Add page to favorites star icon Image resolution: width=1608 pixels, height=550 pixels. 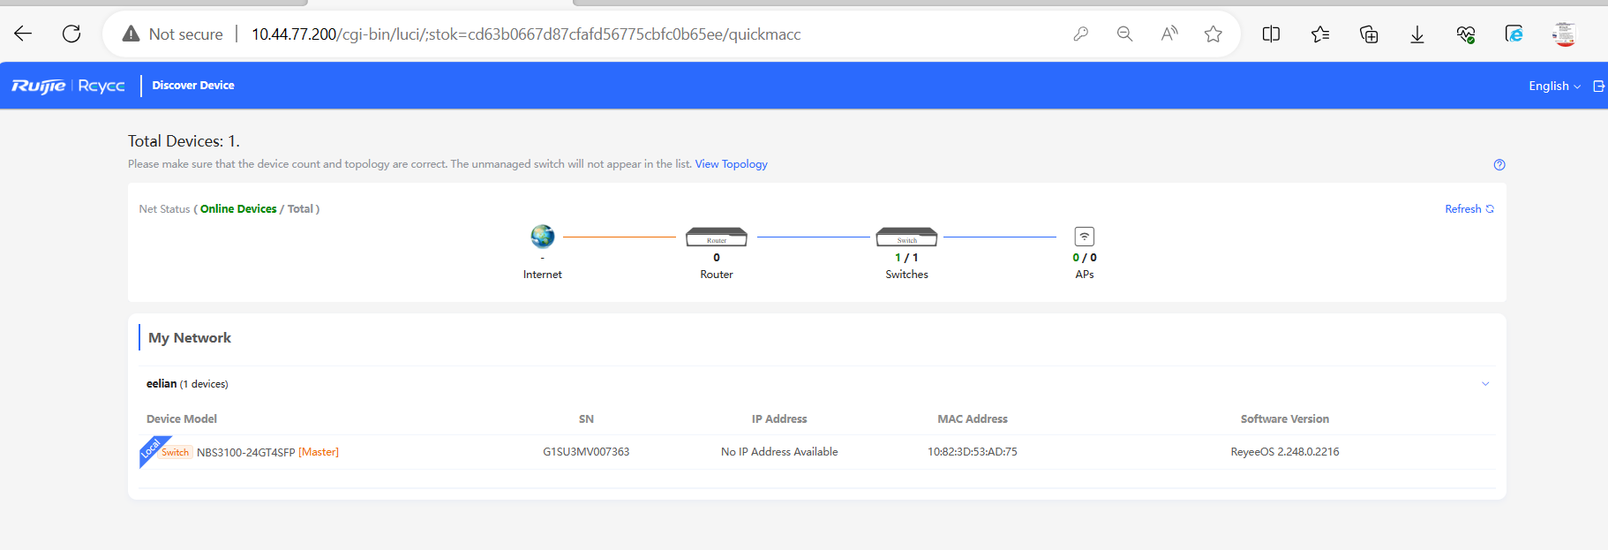coord(1213,34)
